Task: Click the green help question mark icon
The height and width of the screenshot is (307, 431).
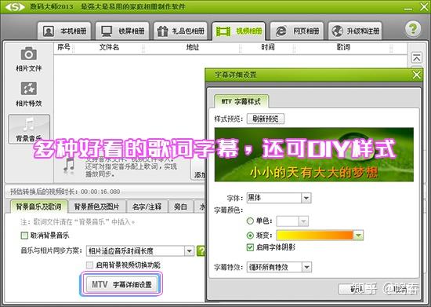Action: pyautogui.click(x=412, y=29)
